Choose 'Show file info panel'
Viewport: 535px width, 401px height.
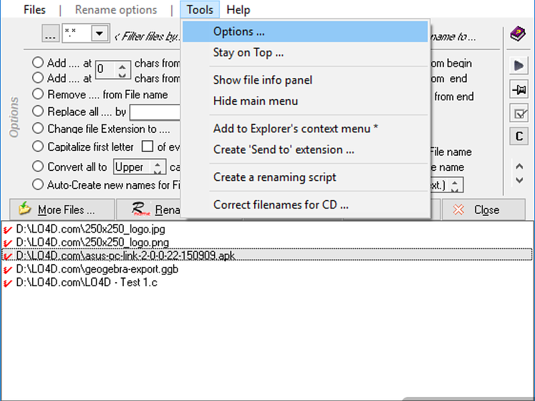pos(305,80)
